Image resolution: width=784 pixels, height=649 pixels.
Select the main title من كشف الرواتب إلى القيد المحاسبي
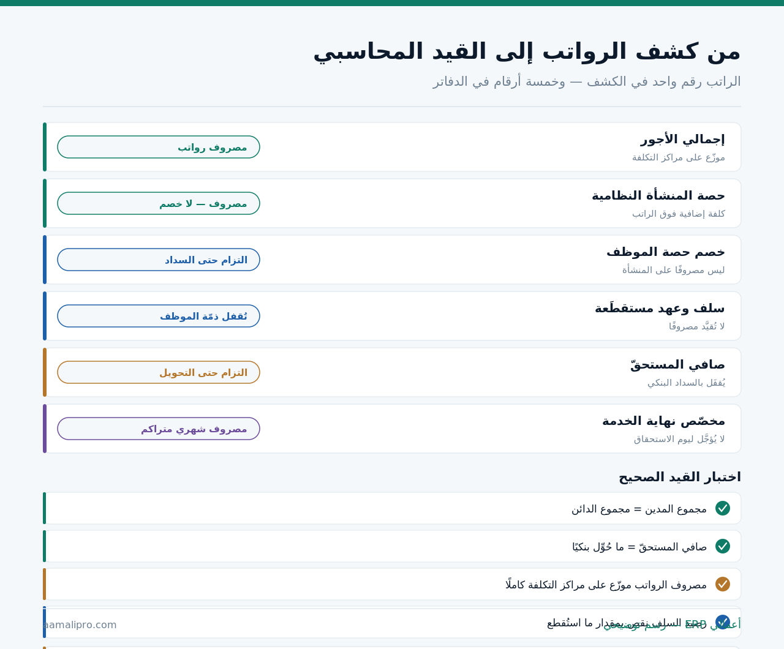pyautogui.click(x=527, y=51)
